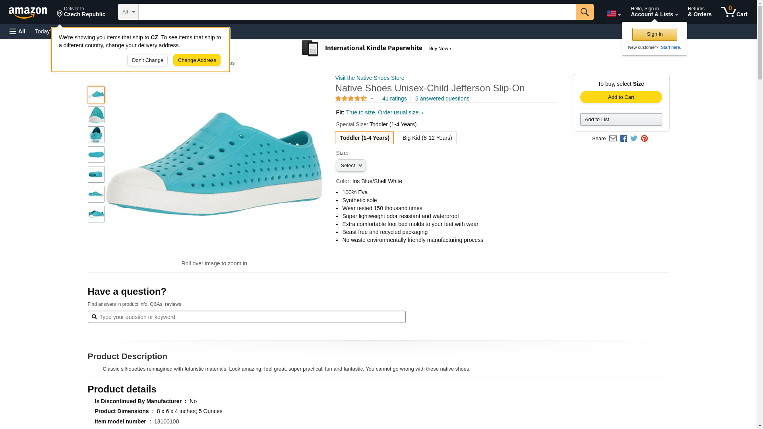Open Returns & Orders
The height and width of the screenshot is (429, 763).
click(x=699, y=12)
